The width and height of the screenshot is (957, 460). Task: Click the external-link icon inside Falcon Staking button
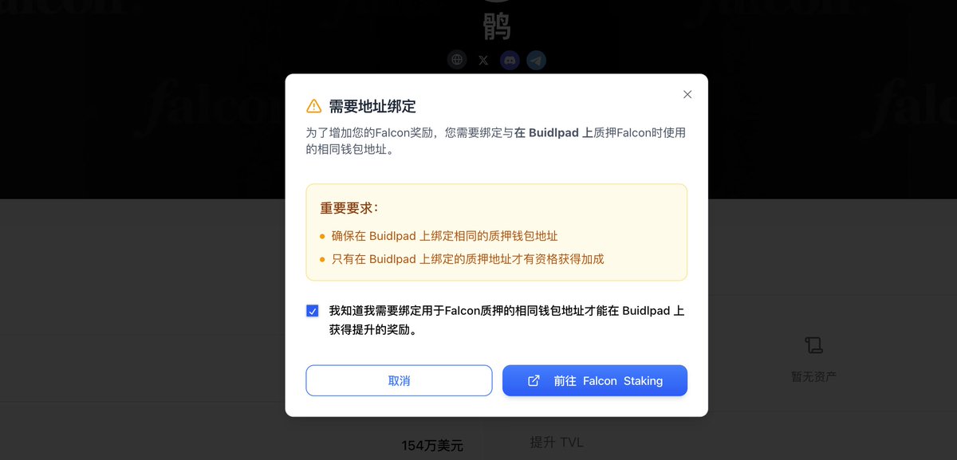534,381
